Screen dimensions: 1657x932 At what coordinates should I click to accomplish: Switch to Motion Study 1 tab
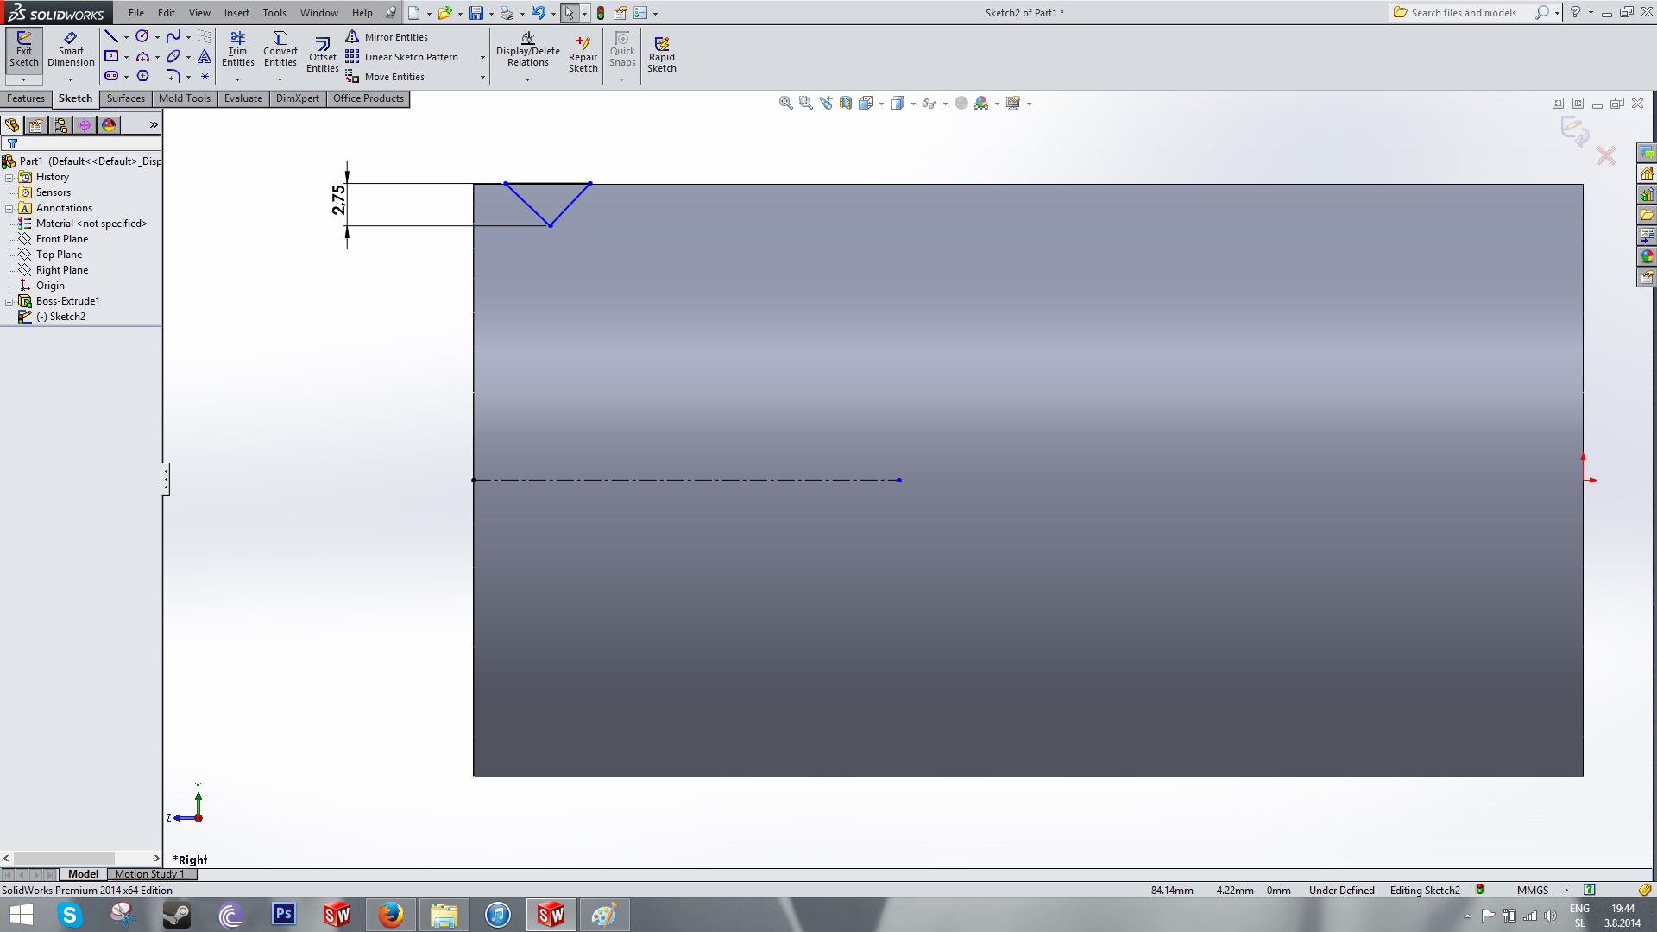tap(149, 874)
